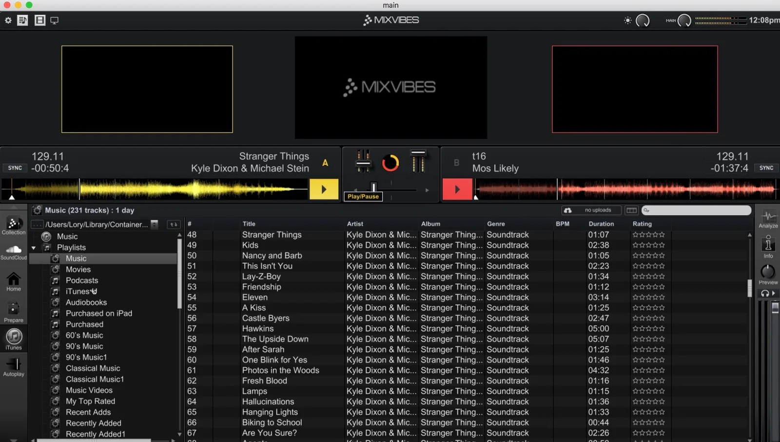
Task: Click the playlist view icon in the top toolbar
Action: pos(22,20)
